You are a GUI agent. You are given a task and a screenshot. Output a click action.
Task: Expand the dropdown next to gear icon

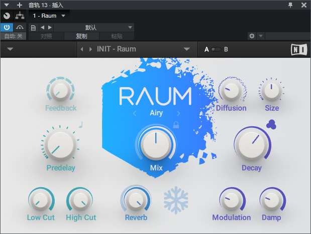[x=261, y=36]
